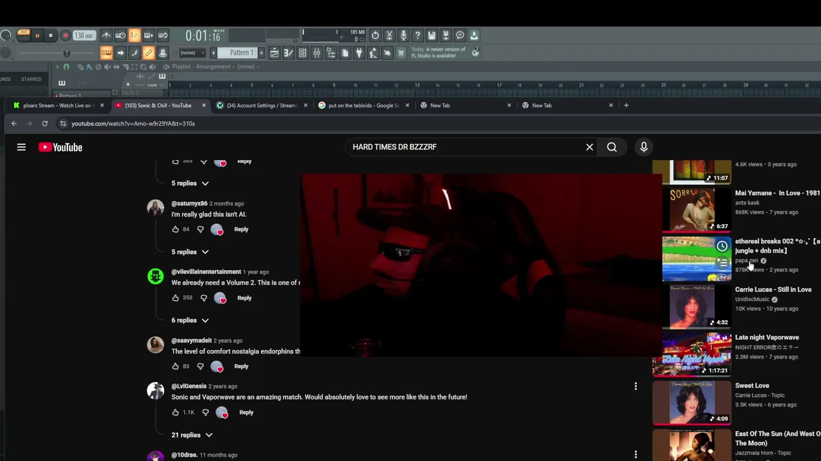This screenshot has width=821, height=461.
Task: Dislike the saavymadeit comment
Action: 200,366
